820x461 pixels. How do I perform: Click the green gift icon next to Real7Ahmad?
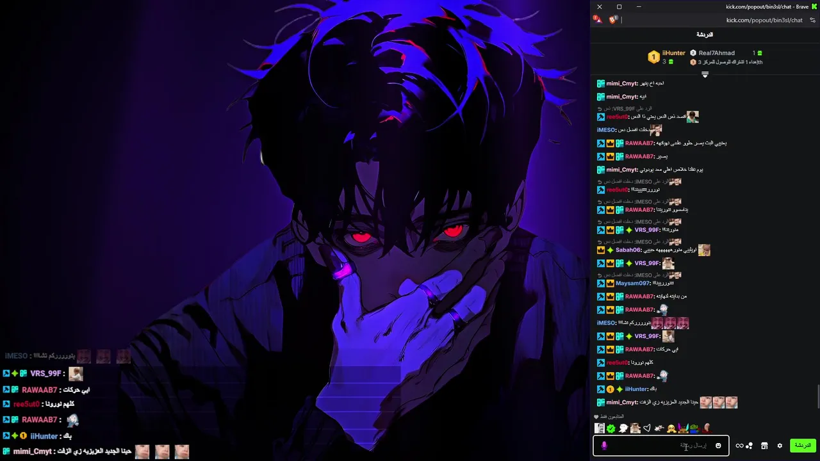[760, 53]
